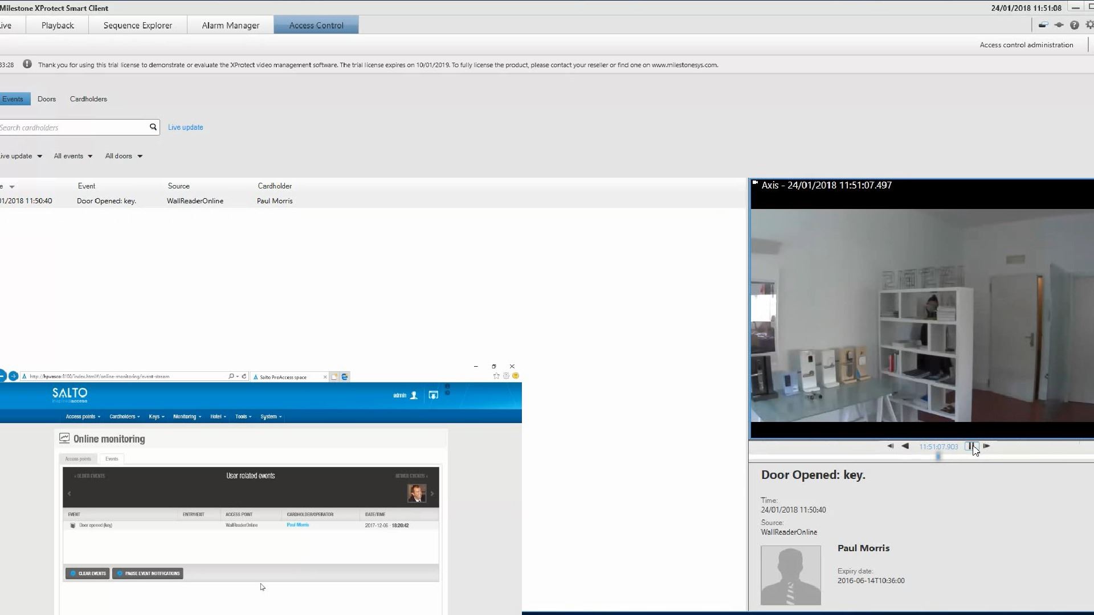
Task: Select the Doors sub-tab
Action: pos(47,99)
